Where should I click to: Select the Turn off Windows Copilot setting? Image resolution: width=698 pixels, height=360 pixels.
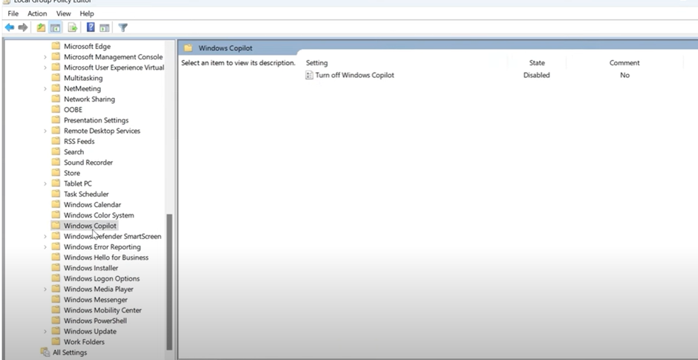tap(355, 75)
